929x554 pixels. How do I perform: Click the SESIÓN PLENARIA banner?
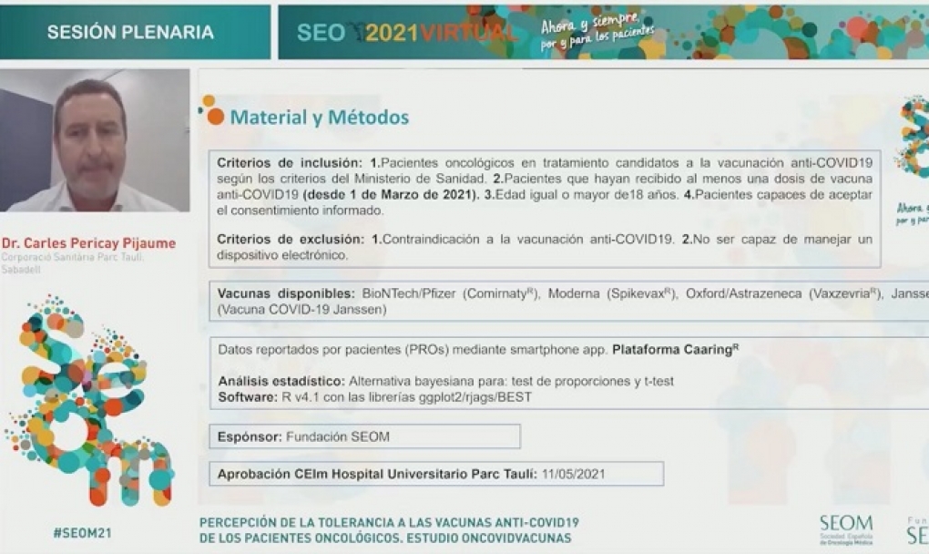point(135,32)
